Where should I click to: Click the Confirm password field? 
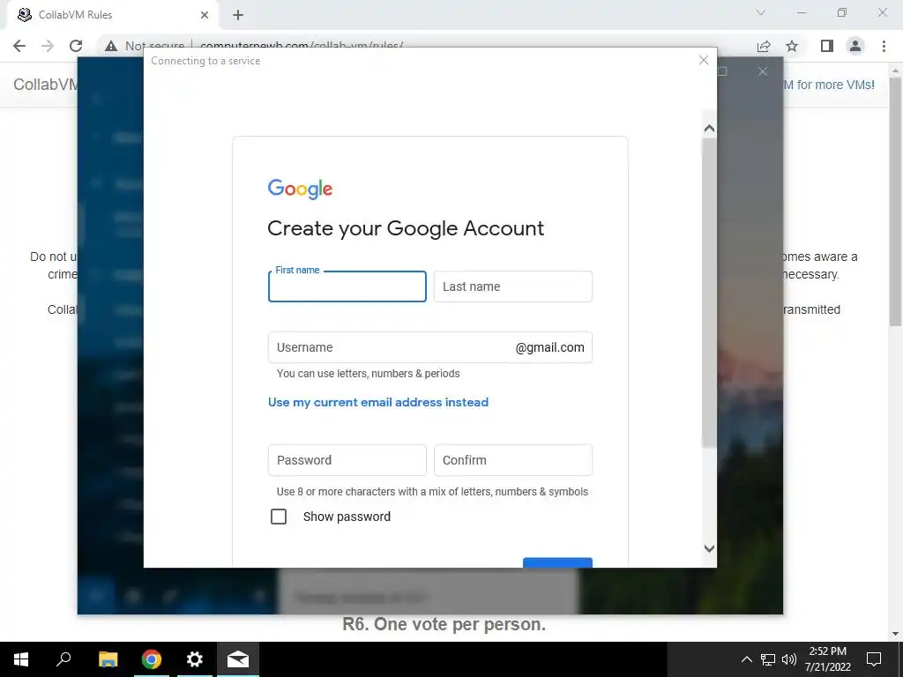[513, 460]
